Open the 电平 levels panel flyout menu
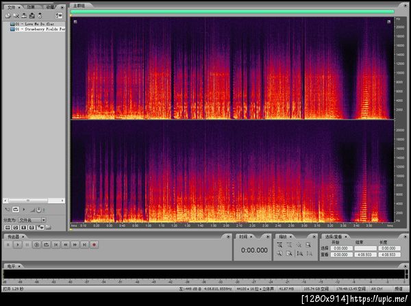This screenshot has height=306, width=411. (405, 266)
